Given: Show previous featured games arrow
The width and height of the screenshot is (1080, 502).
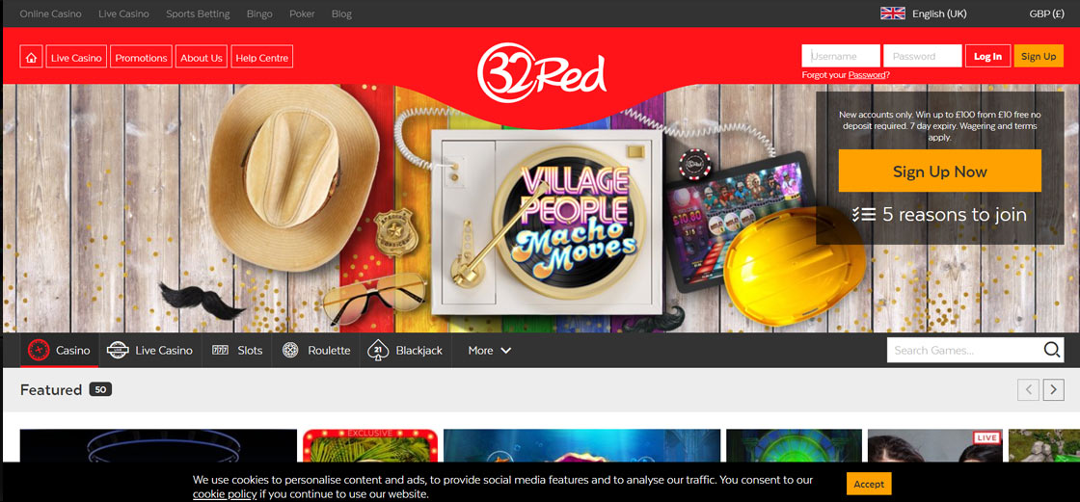Looking at the screenshot, I should click(x=1028, y=390).
